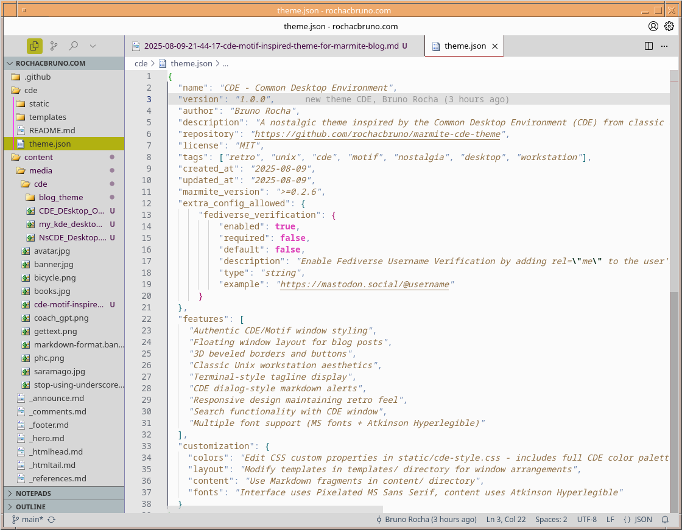Open coach_gpt.png in the explorer
This screenshot has width=682, height=530.
(64, 318)
